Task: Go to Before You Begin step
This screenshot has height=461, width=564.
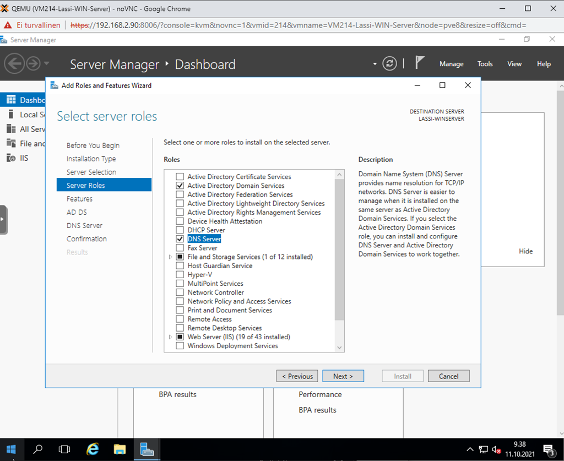Action: 93,145
